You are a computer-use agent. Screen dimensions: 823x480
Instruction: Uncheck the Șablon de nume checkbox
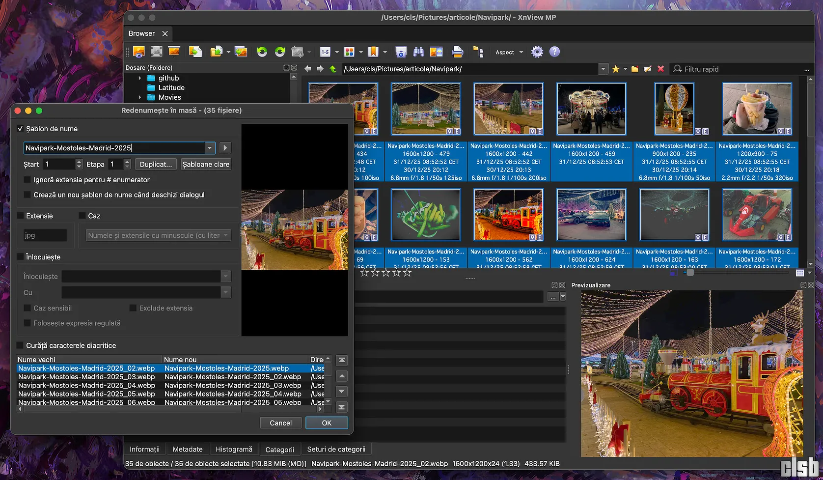20,129
